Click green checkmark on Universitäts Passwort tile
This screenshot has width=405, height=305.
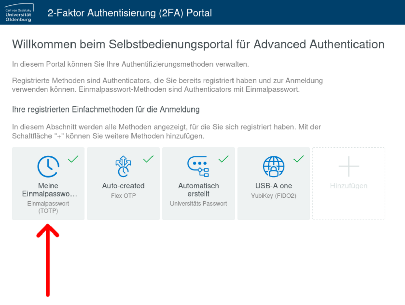[x=223, y=159]
